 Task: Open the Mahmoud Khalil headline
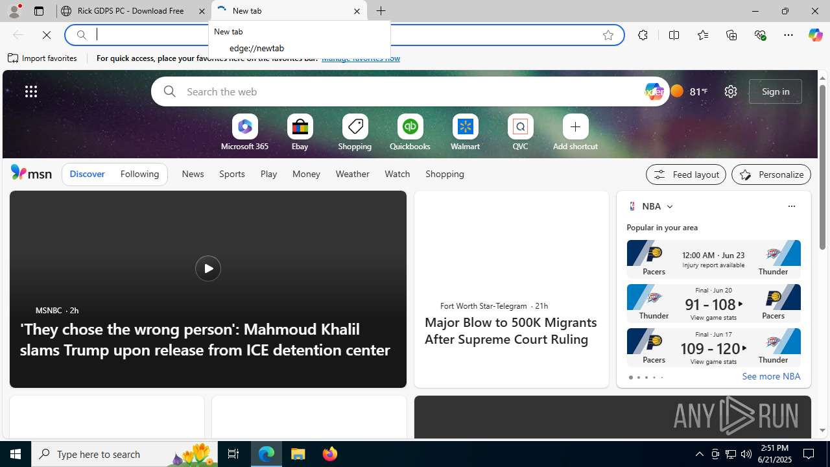tap(205, 339)
